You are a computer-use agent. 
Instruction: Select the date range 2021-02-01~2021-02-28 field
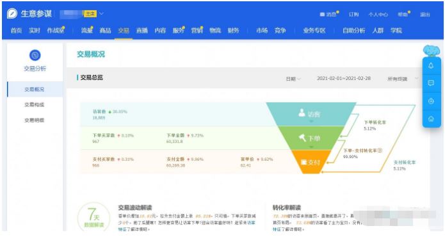(344, 78)
